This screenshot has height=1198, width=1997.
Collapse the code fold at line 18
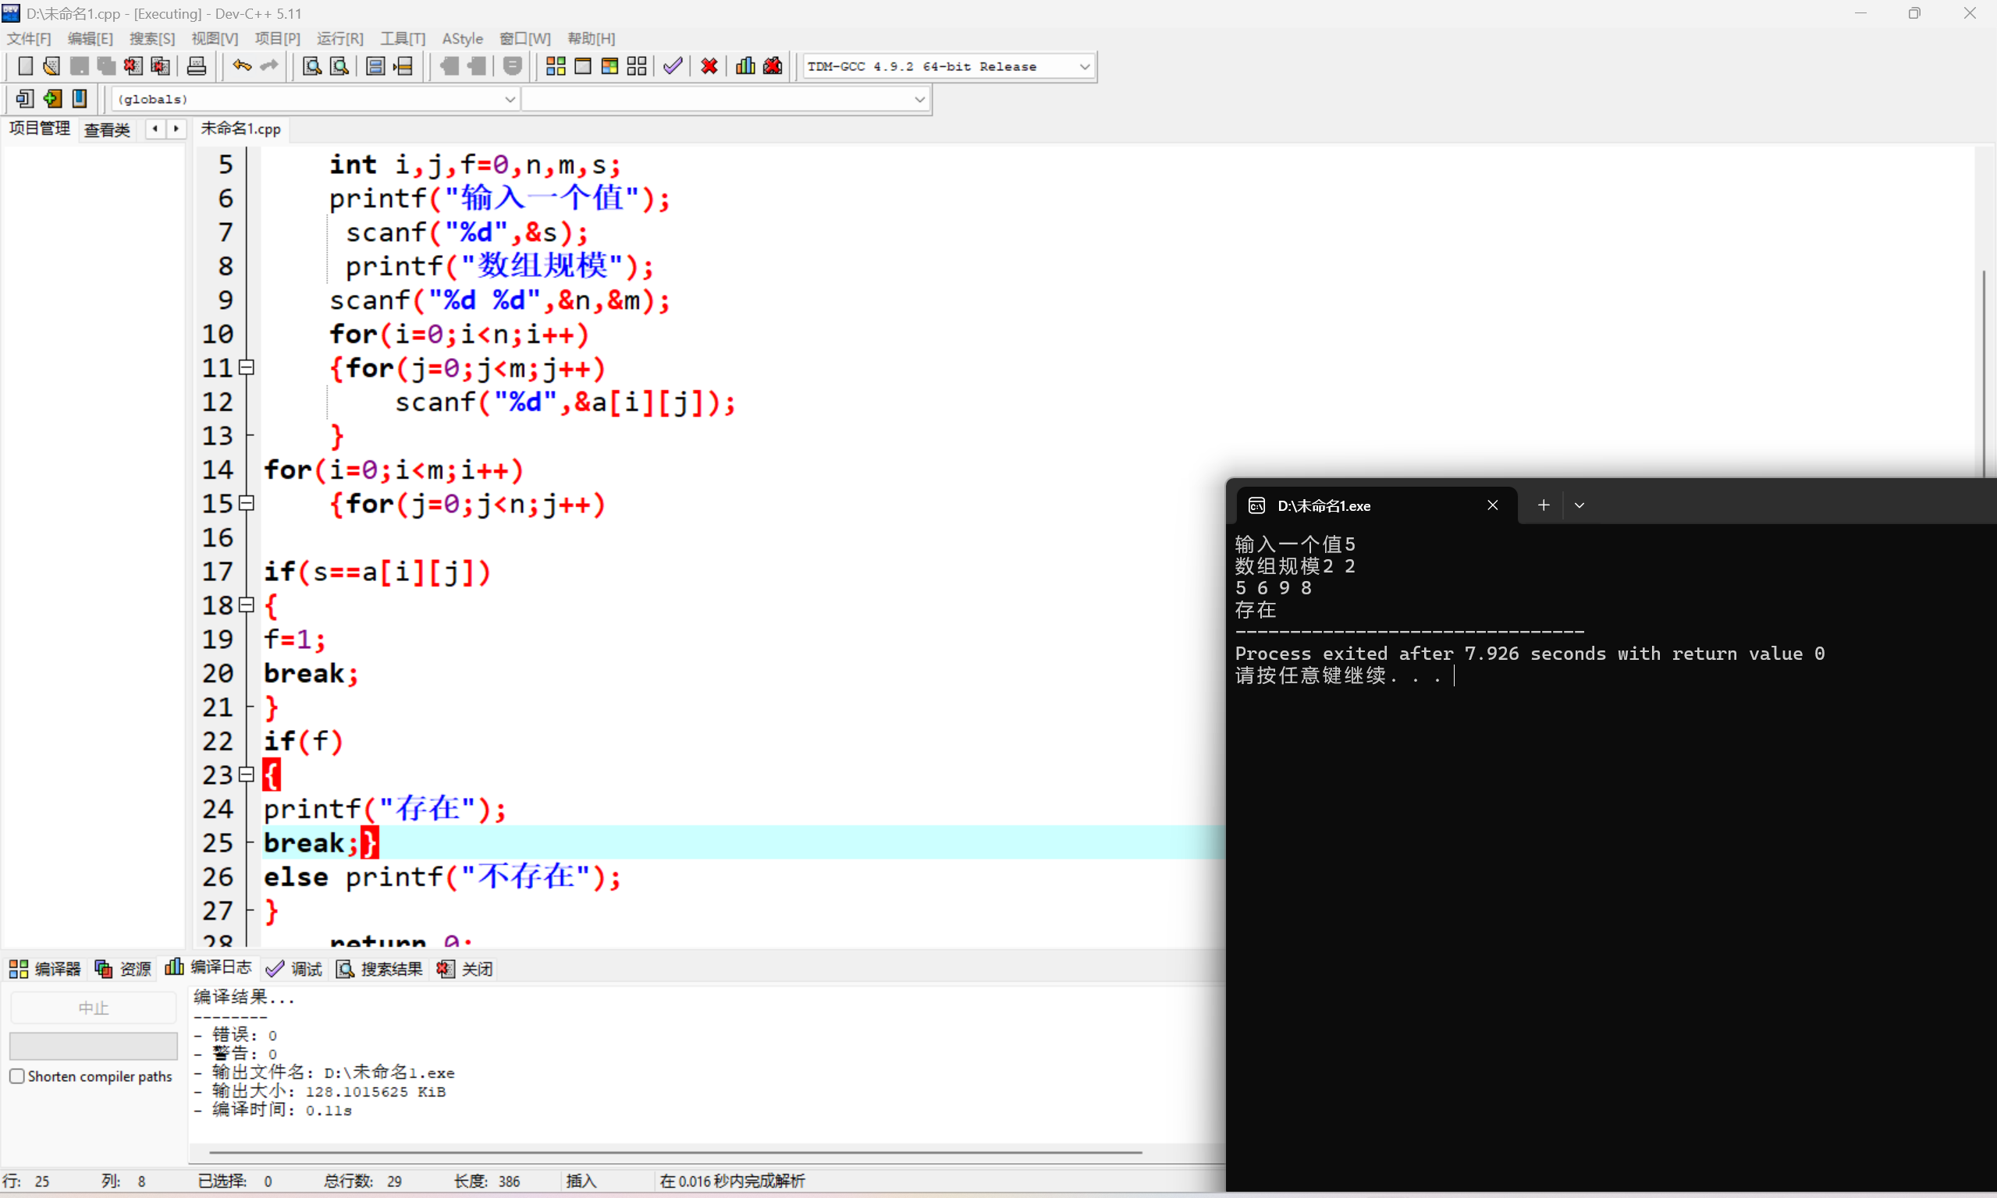tap(247, 604)
